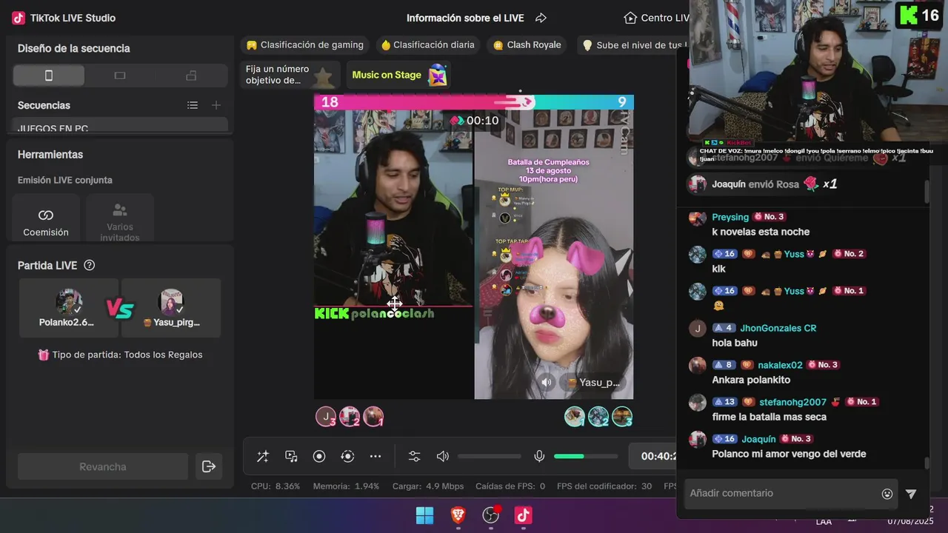Adjust the speaker volume slider
The width and height of the screenshot is (948, 533).
click(x=490, y=457)
